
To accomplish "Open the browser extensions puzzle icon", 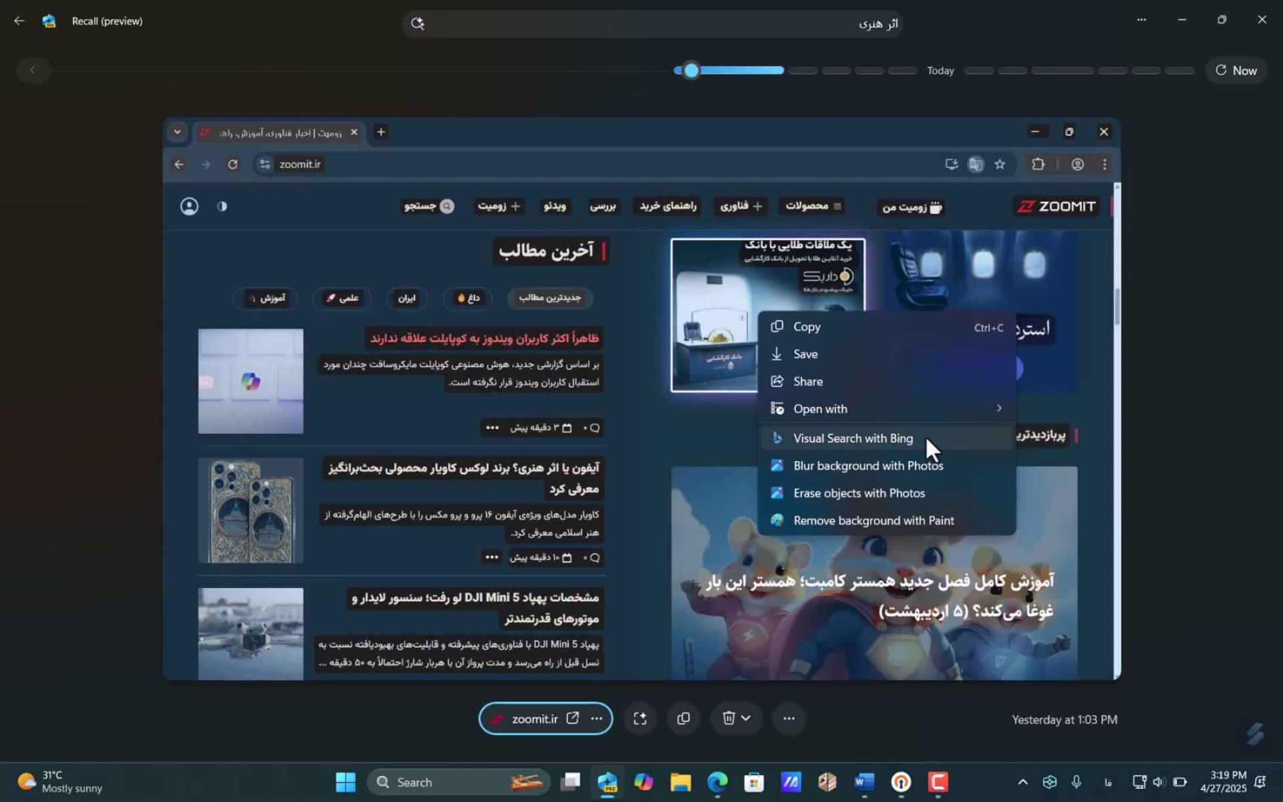I will (x=1038, y=164).
